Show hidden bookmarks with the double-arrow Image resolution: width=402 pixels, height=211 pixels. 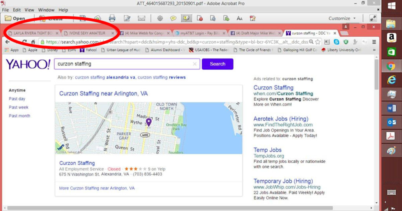[374, 50]
